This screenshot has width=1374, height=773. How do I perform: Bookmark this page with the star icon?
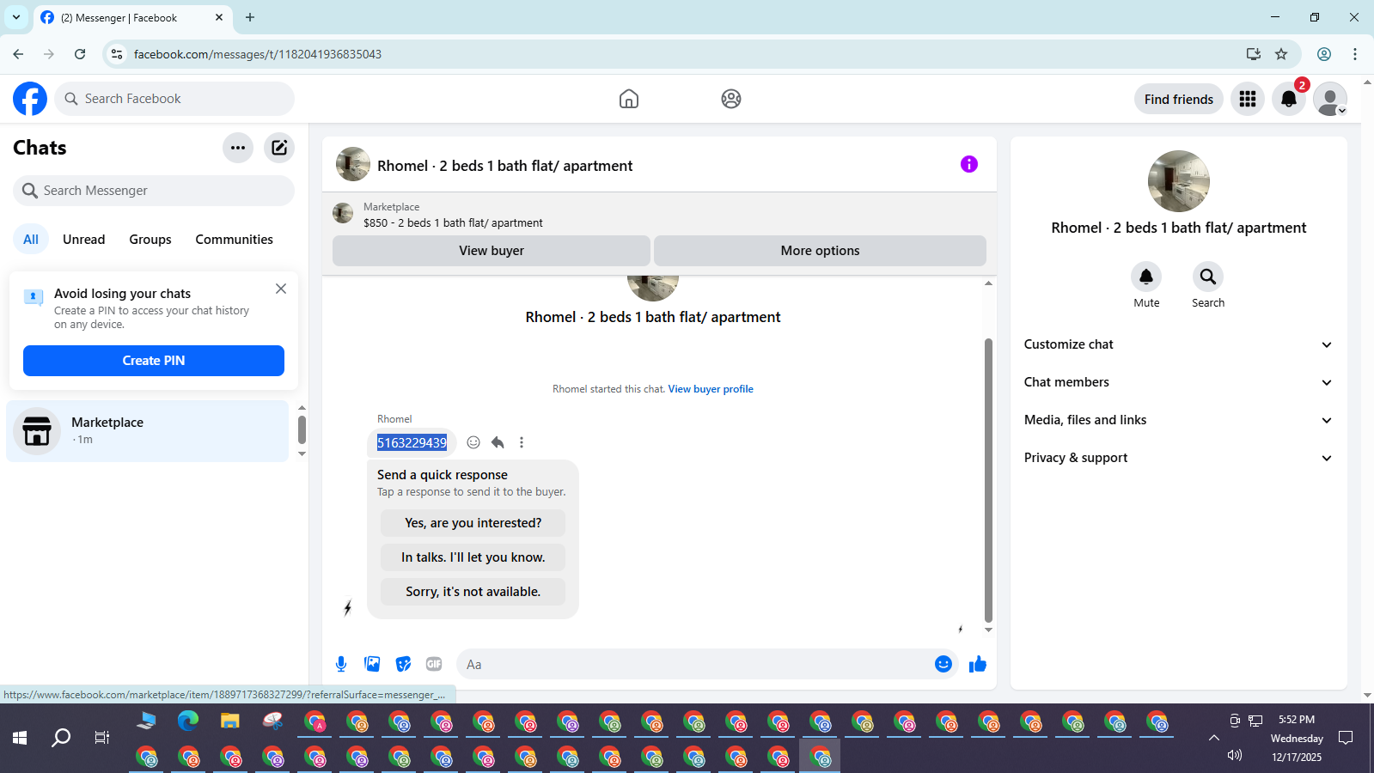[x=1281, y=54]
